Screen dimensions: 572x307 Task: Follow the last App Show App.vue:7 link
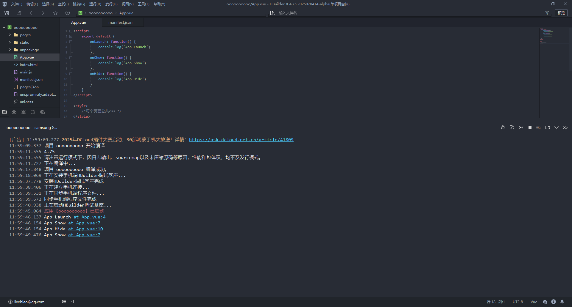(84, 235)
